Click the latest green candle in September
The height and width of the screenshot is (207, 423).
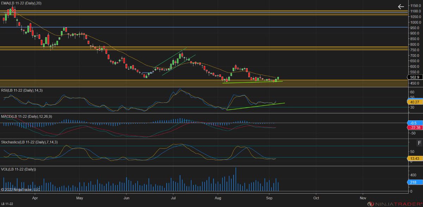278,78
